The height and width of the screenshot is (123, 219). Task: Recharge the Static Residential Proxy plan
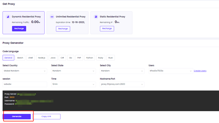tap(107, 28)
